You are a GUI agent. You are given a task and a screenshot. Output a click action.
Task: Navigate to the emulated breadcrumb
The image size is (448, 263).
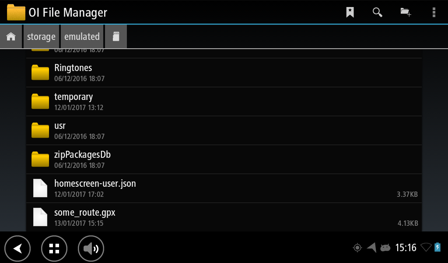coord(82,37)
